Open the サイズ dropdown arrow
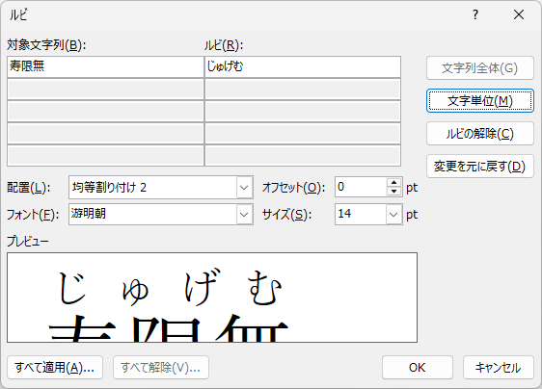Viewport: 542px width, 389px height. point(393,215)
